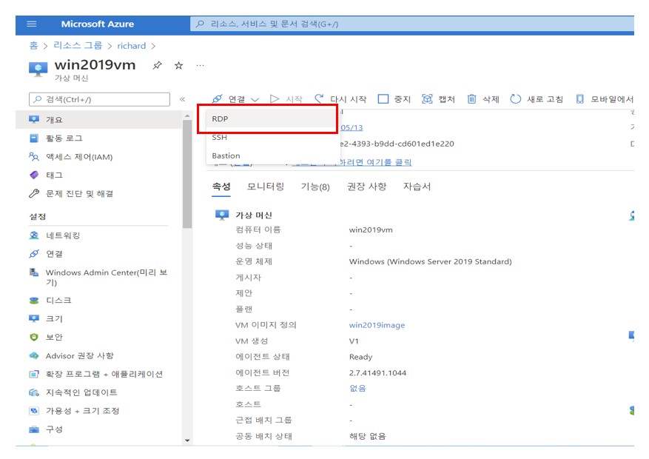Open 네트워킹 in the sidebar
Viewport: 649px width, 459px height.
(x=98, y=235)
